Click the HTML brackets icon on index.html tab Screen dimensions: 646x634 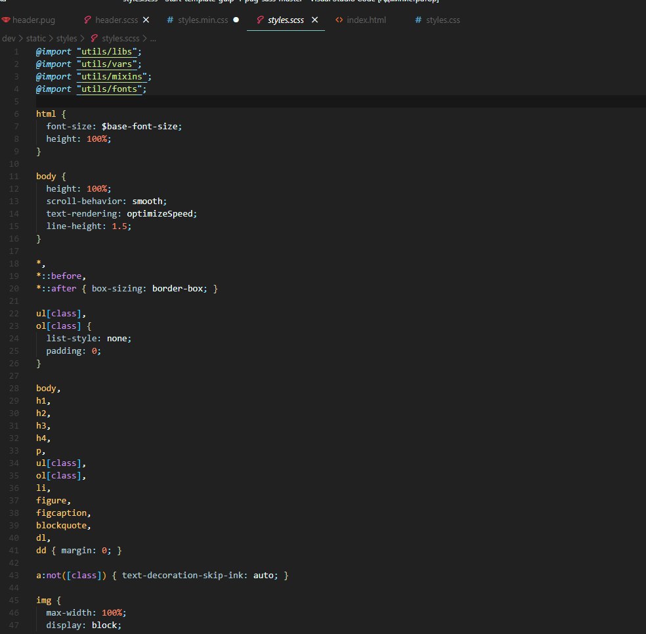[x=339, y=20]
